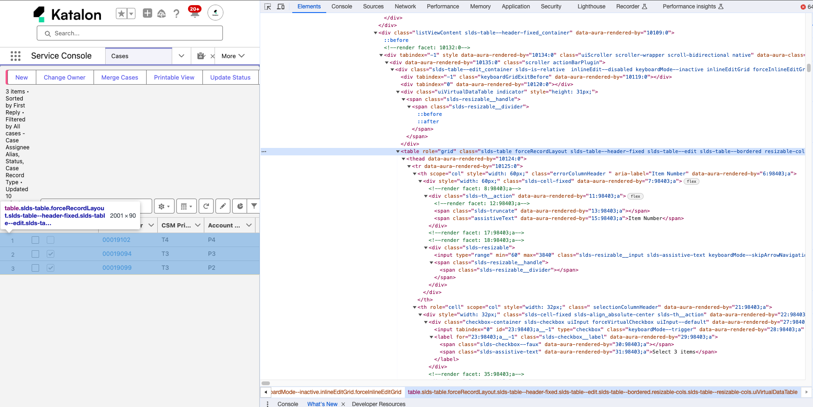
Task: Click the pencil edit list icon
Action: pos(223,206)
